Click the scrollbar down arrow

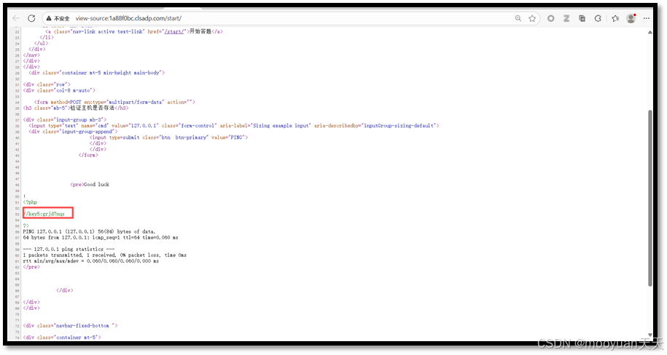point(650,335)
